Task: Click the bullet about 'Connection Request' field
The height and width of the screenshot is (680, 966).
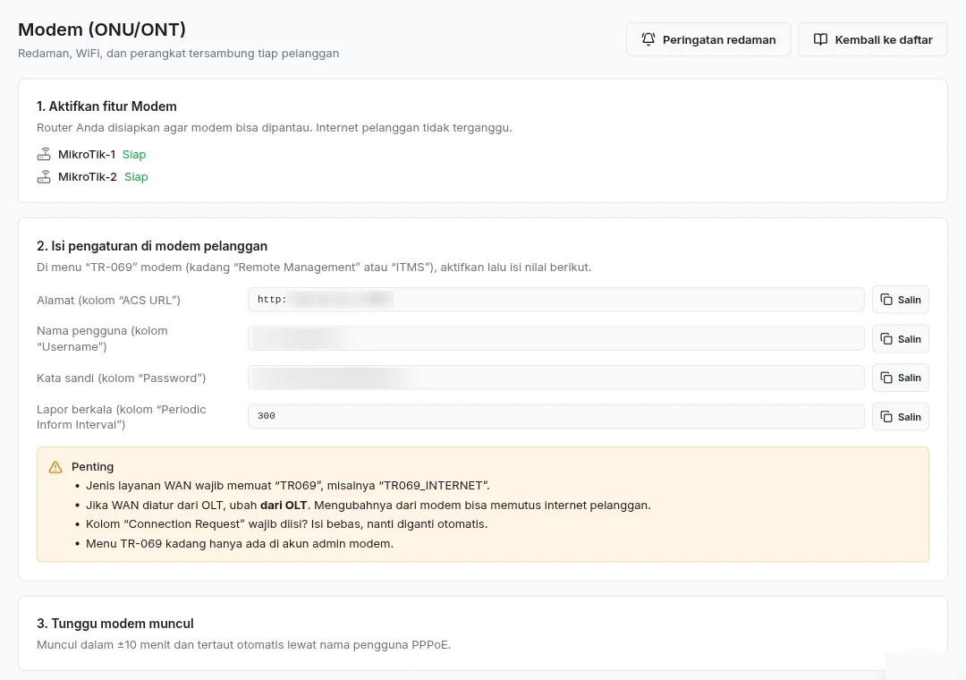Action: [x=286, y=524]
